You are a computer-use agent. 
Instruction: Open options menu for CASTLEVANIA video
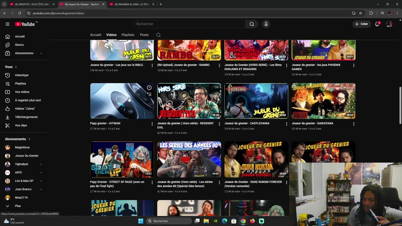coord(287,124)
